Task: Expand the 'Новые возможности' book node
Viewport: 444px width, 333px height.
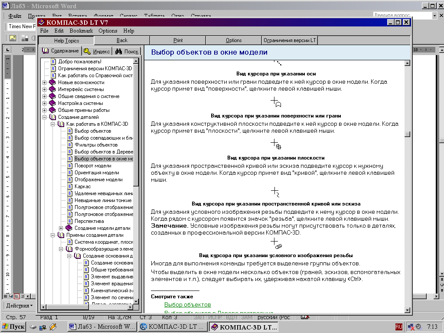Action: (45, 82)
